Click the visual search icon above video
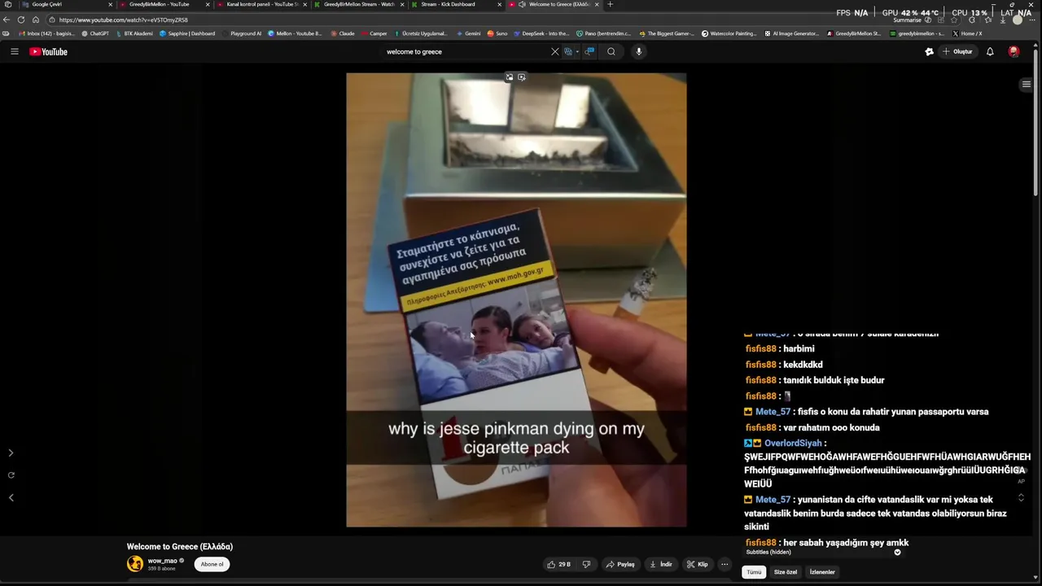This screenshot has width=1042, height=586. (x=522, y=77)
